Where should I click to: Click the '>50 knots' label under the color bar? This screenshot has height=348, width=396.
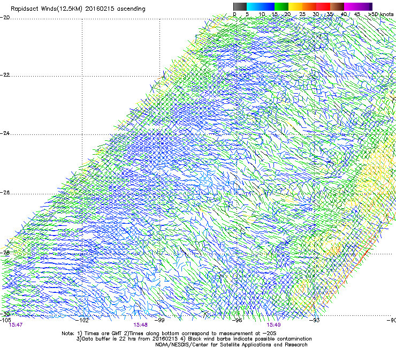click(x=380, y=14)
